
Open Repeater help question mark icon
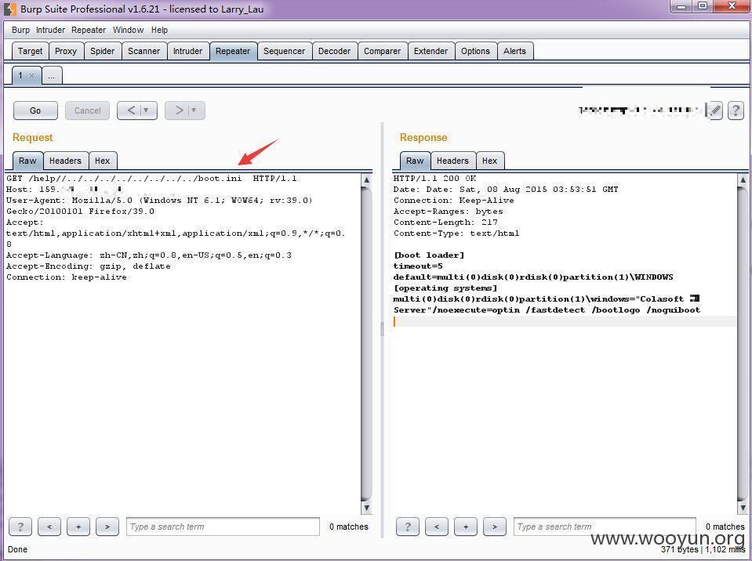pyautogui.click(x=736, y=110)
